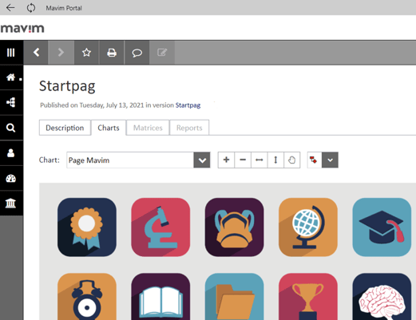The image size is (416, 320).
Task: Expand the Page Mavim chart dropdown
Action: point(202,160)
